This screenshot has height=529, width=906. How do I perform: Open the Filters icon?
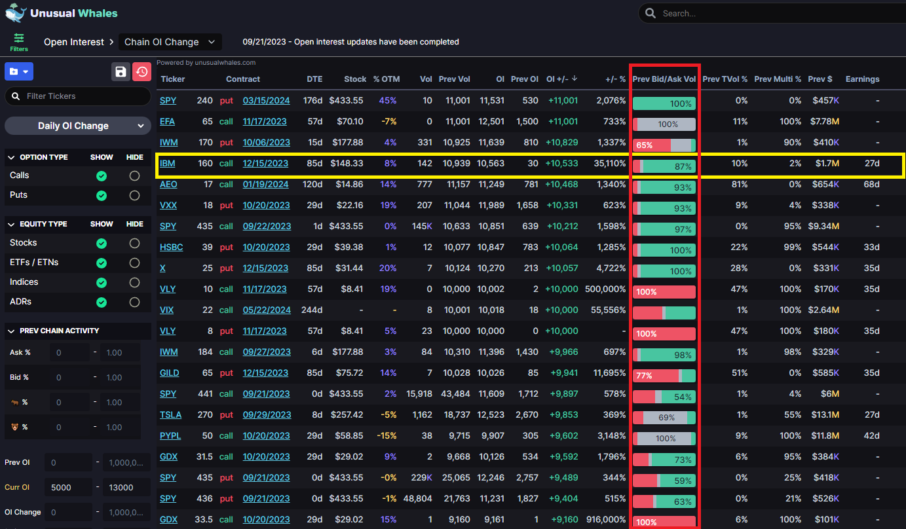point(19,42)
